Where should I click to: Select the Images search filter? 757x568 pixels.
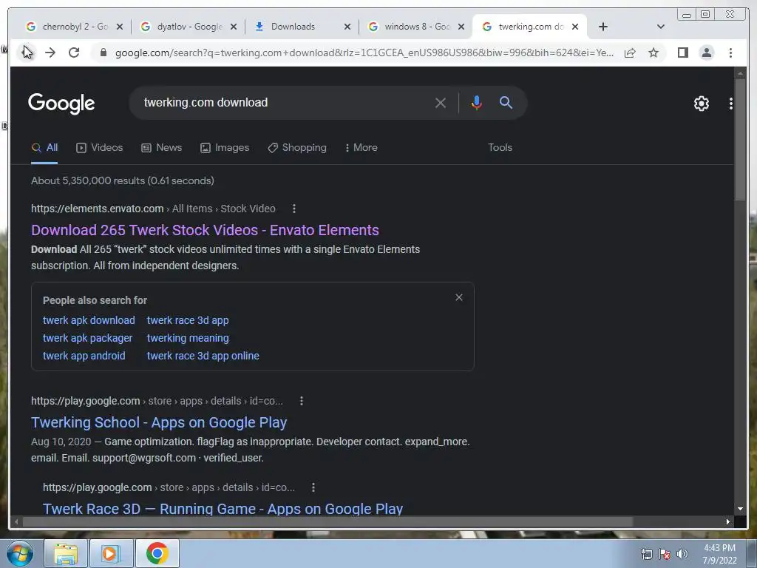[225, 148]
